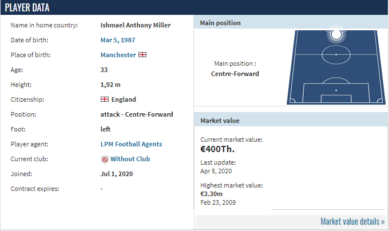Click the €3.30m highest market value
This screenshot has width=389, height=231.
211,194
